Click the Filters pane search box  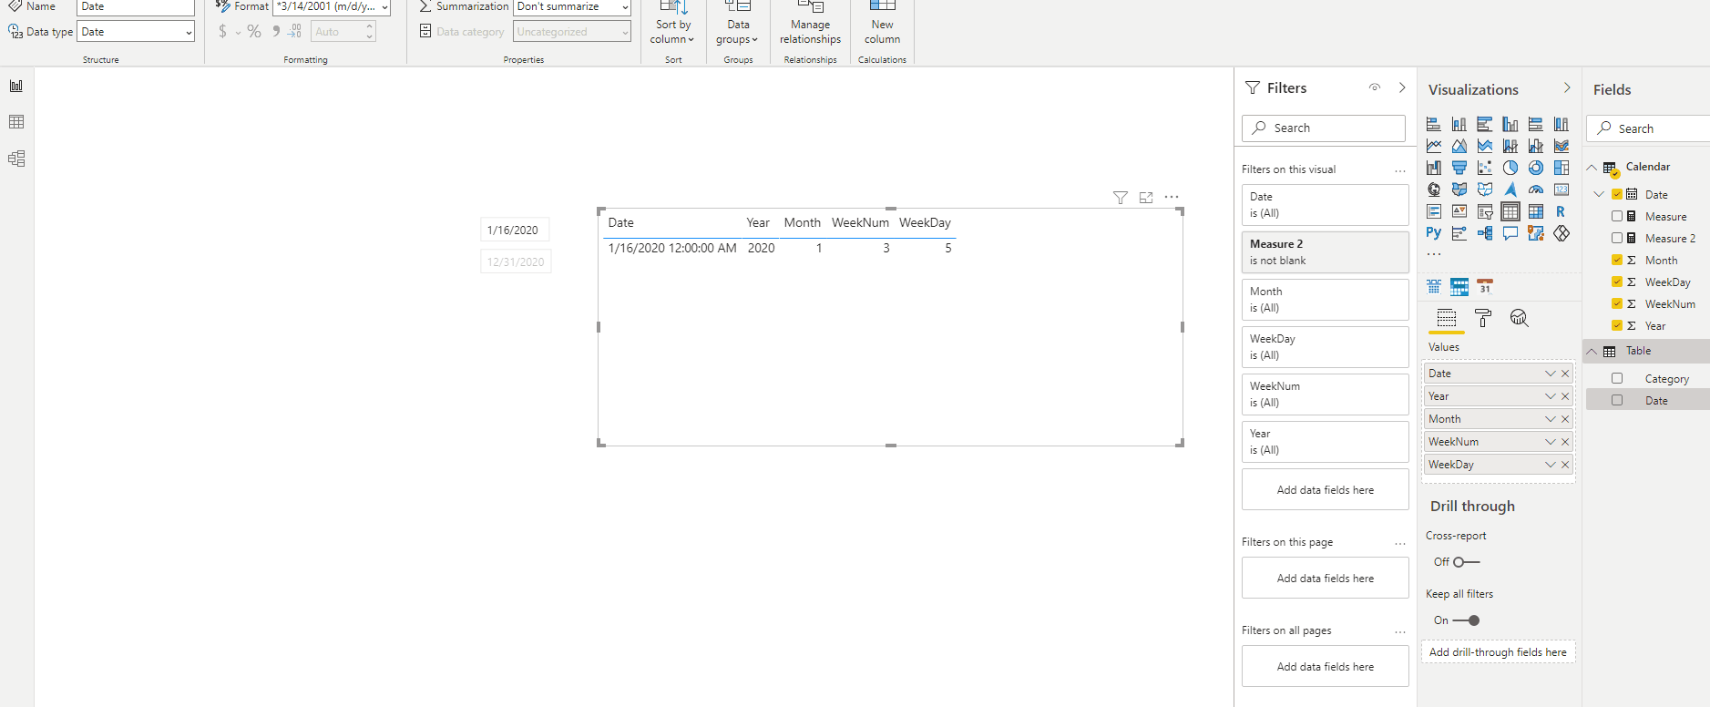pos(1324,128)
